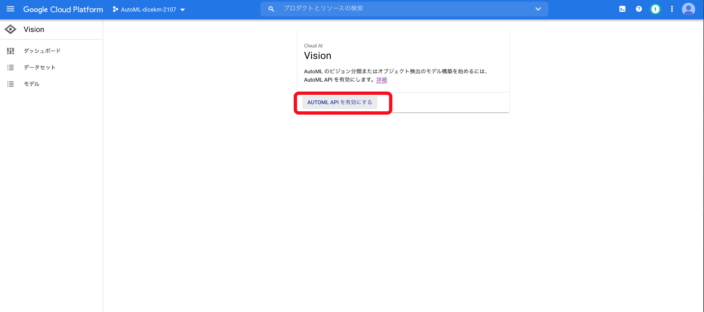Click the models list icon
This screenshot has height=312, width=704.
11,84
